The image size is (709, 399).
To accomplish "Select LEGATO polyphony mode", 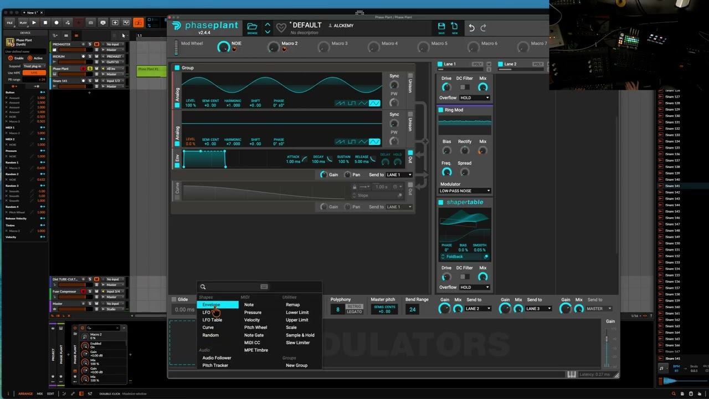I will (x=354, y=312).
